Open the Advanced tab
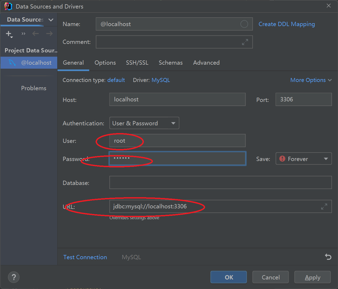This screenshot has height=289, width=338. click(x=206, y=63)
